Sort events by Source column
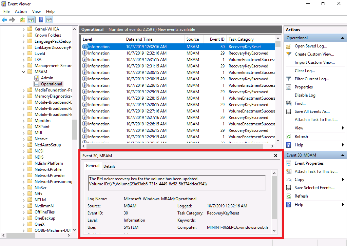This screenshot has width=347, height=246. (194, 39)
